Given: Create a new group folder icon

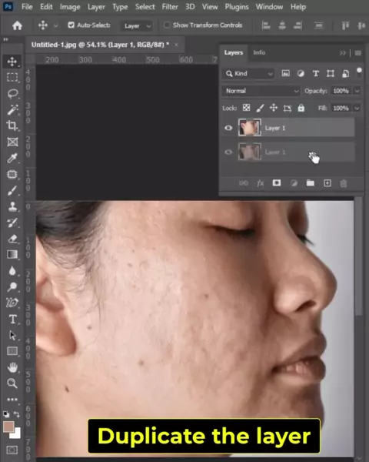Looking at the screenshot, I should [x=310, y=183].
